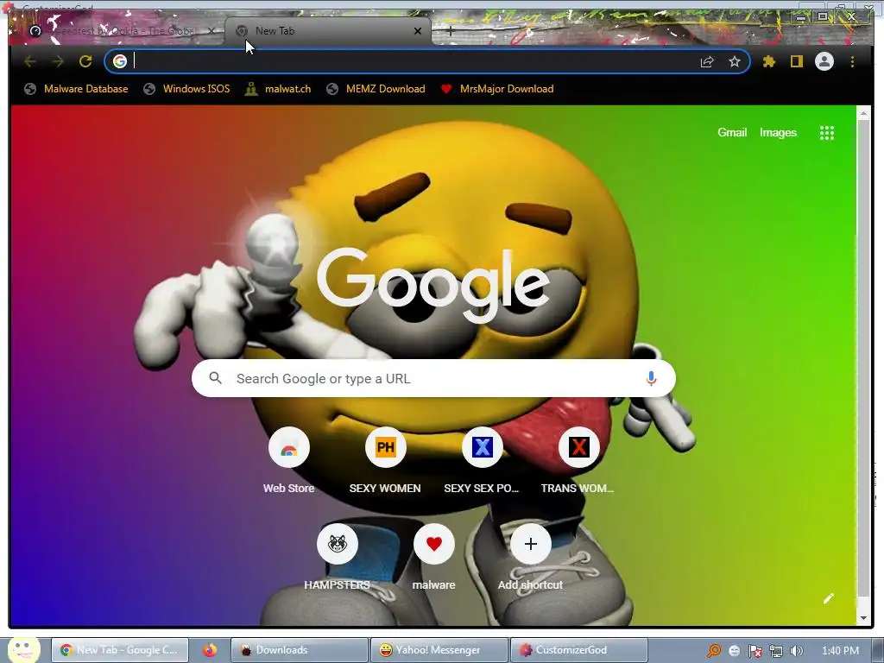Go back with the back arrow
The width and height of the screenshot is (884, 663).
(x=30, y=61)
